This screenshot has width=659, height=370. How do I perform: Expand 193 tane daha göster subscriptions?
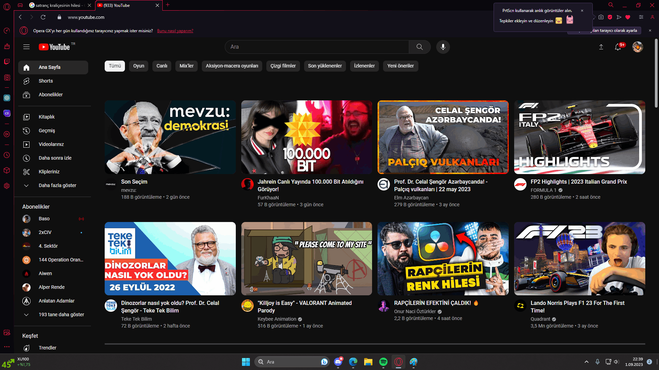pyautogui.click(x=61, y=314)
